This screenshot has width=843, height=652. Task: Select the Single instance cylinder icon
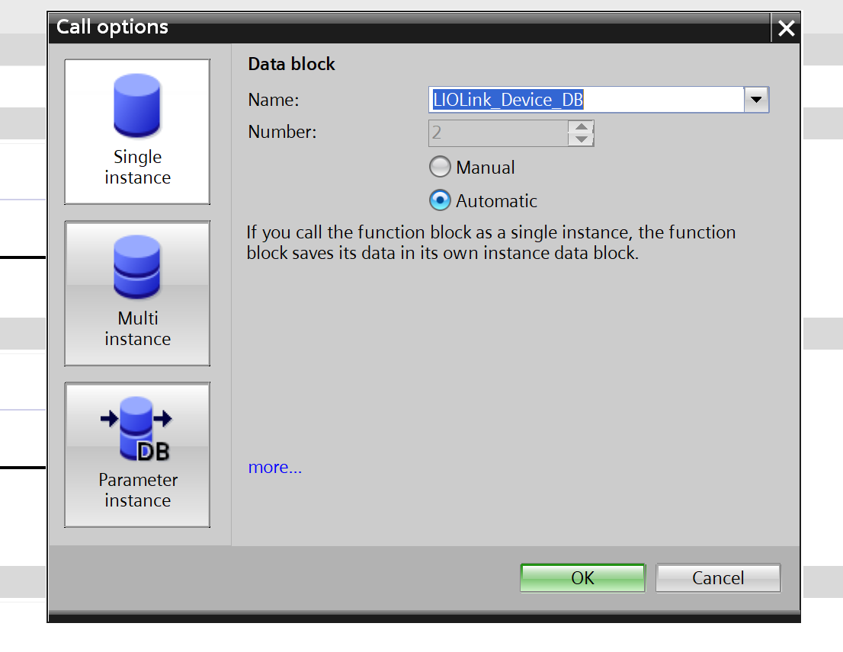coord(137,105)
